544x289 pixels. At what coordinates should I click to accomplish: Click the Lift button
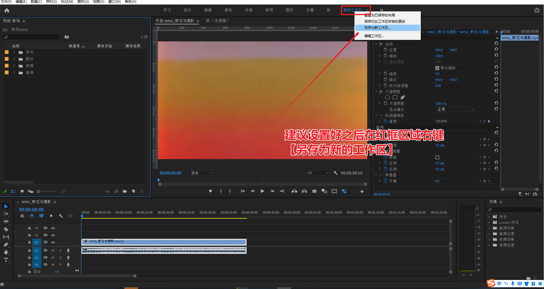coord(294,191)
